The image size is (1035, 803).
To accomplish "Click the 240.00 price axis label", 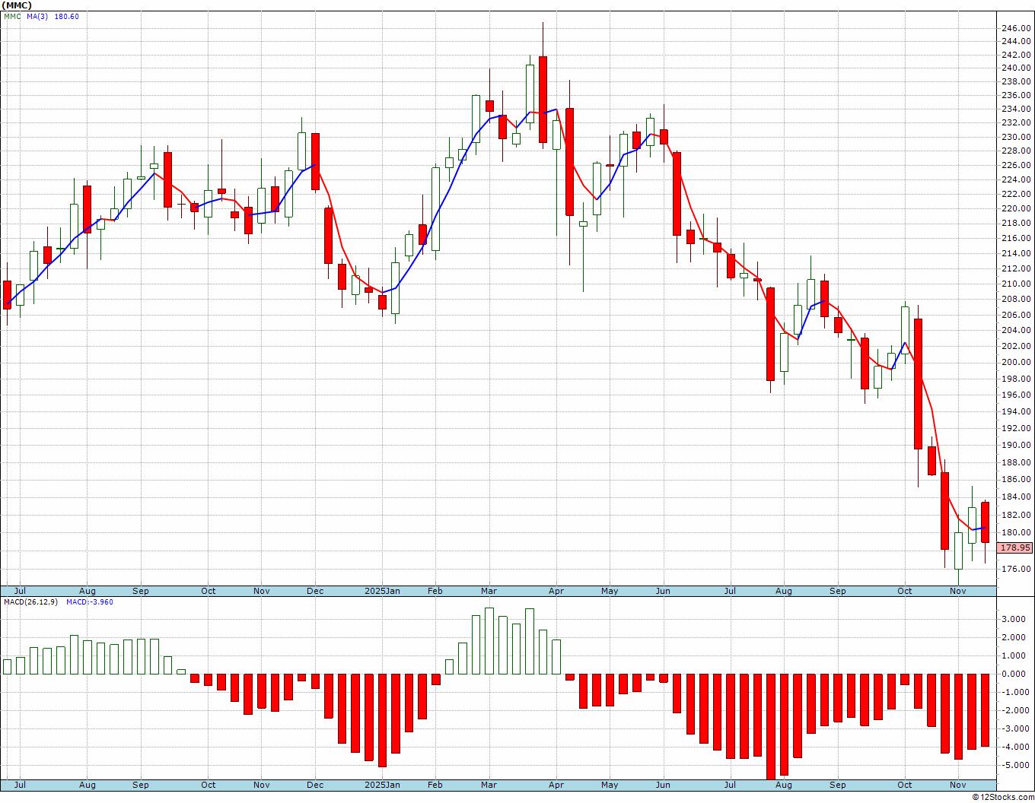I will coord(1016,68).
